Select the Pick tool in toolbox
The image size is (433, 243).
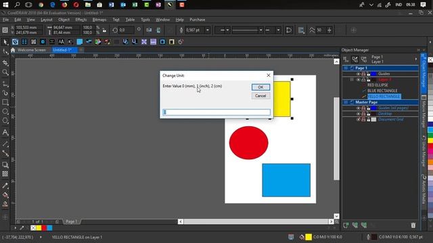(x=5, y=42)
